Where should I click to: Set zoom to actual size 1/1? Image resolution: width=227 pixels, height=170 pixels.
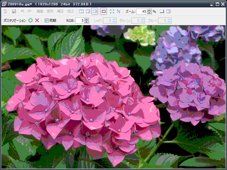coord(119,12)
